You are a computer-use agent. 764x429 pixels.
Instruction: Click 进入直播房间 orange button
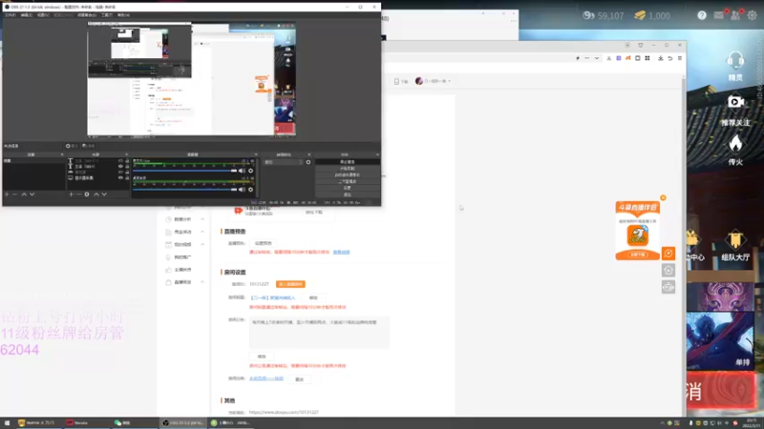[x=290, y=284]
